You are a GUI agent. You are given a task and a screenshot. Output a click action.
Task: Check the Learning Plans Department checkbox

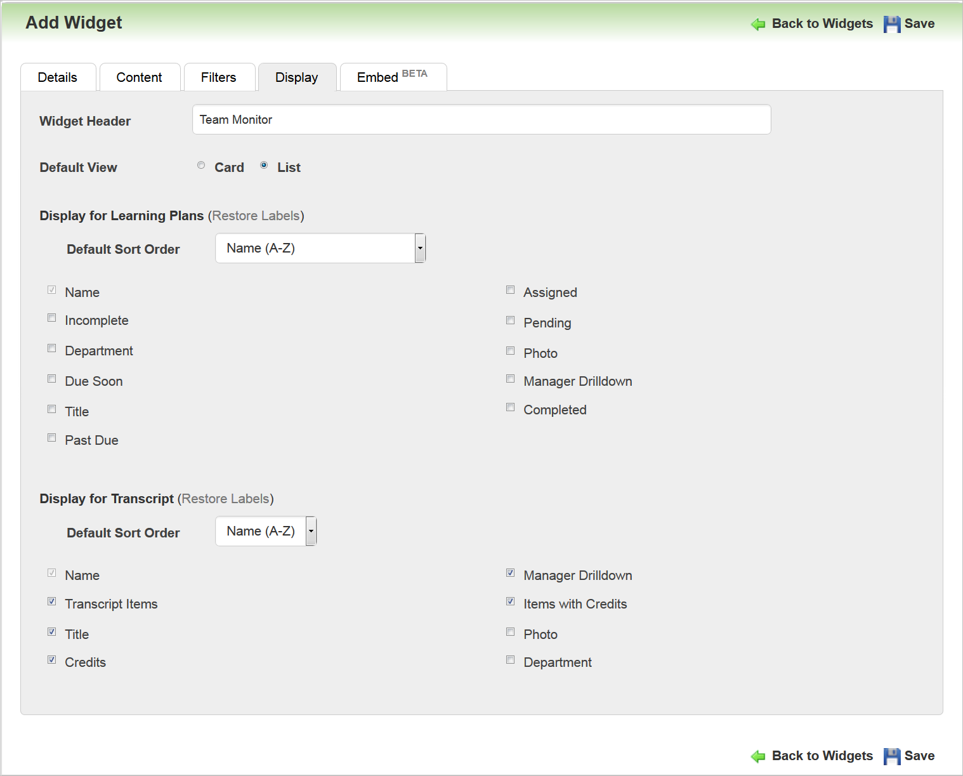52,348
